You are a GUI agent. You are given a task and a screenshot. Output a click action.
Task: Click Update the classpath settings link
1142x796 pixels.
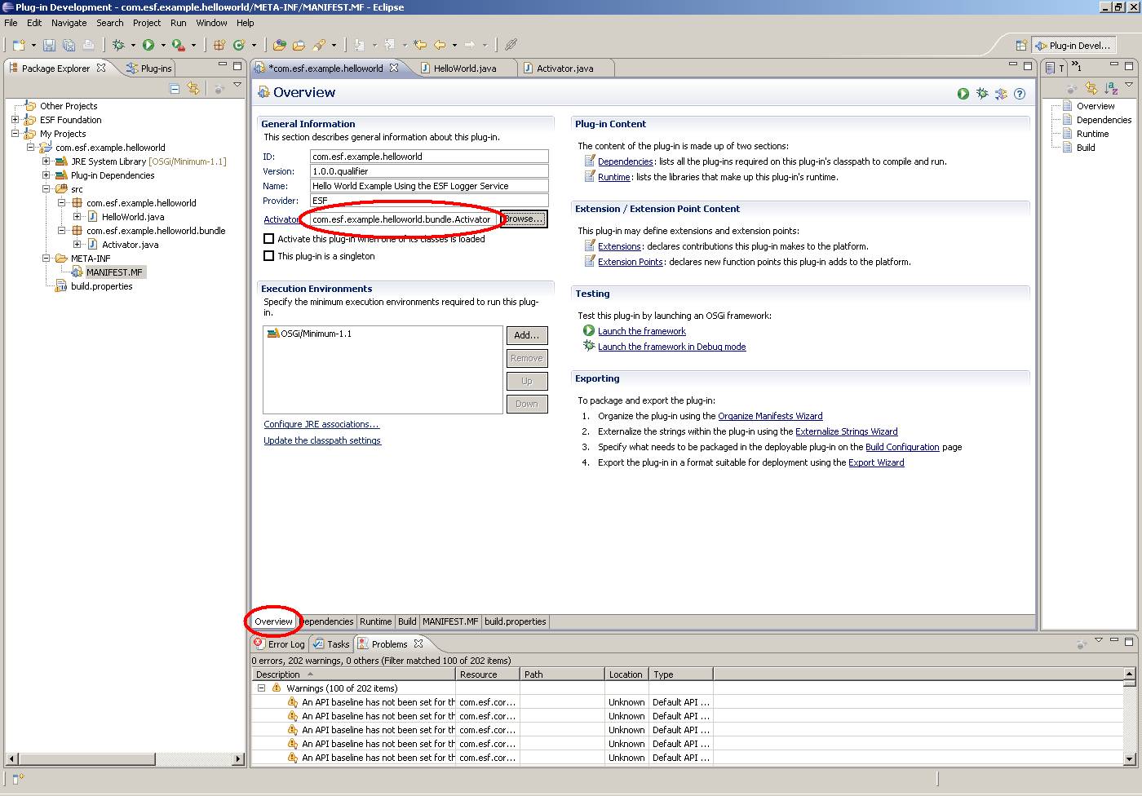pyautogui.click(x=322, y=440)
